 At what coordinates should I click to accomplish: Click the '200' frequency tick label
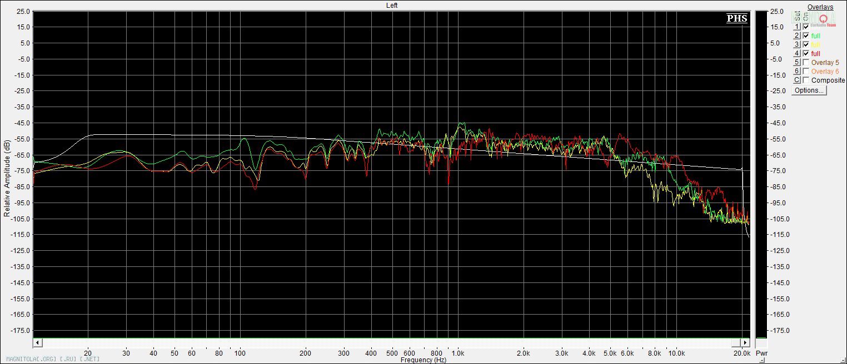pos(306,353)
